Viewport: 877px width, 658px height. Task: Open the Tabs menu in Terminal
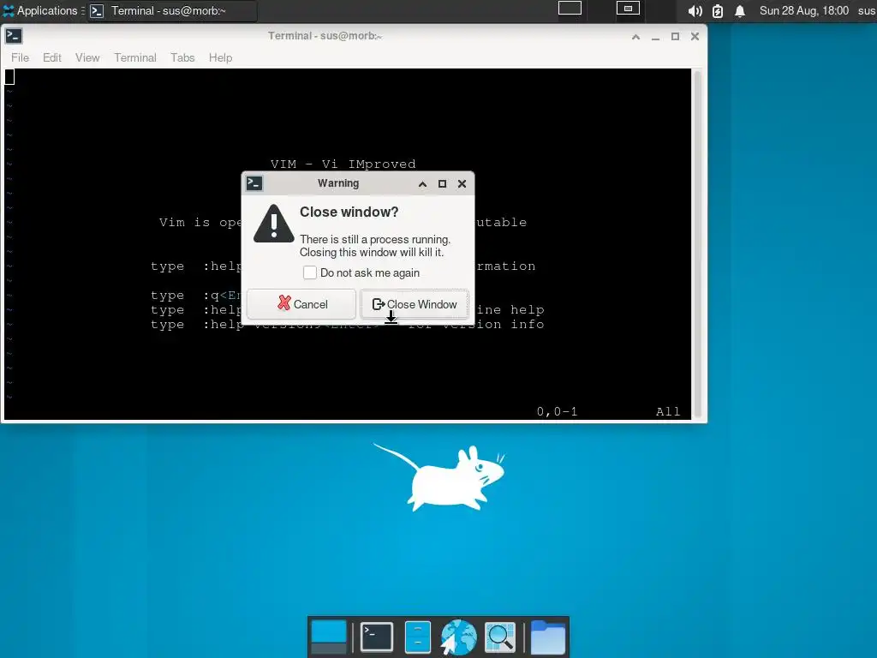pos(182,57)
